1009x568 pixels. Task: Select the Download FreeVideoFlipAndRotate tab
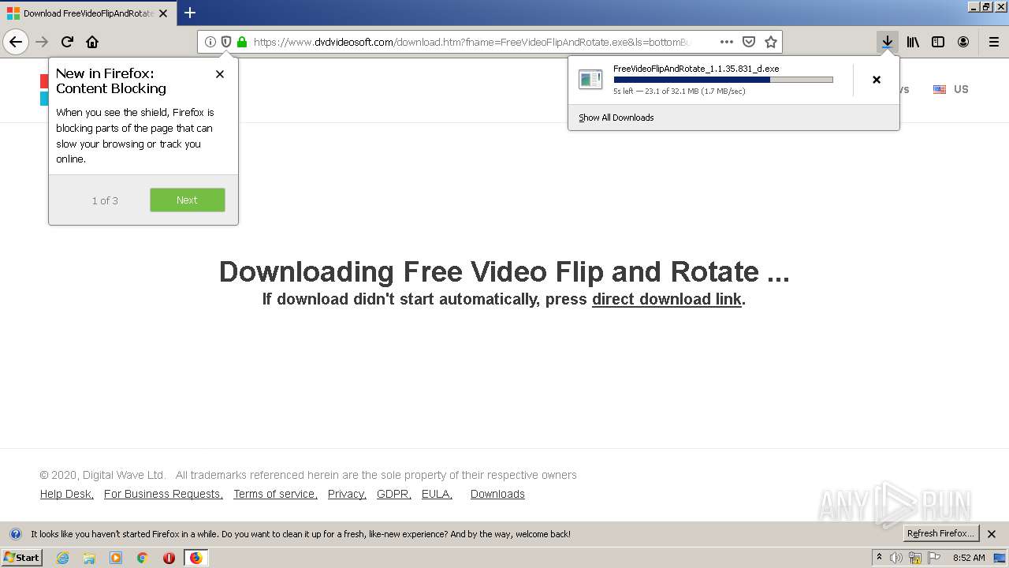[x=88, y=13]
